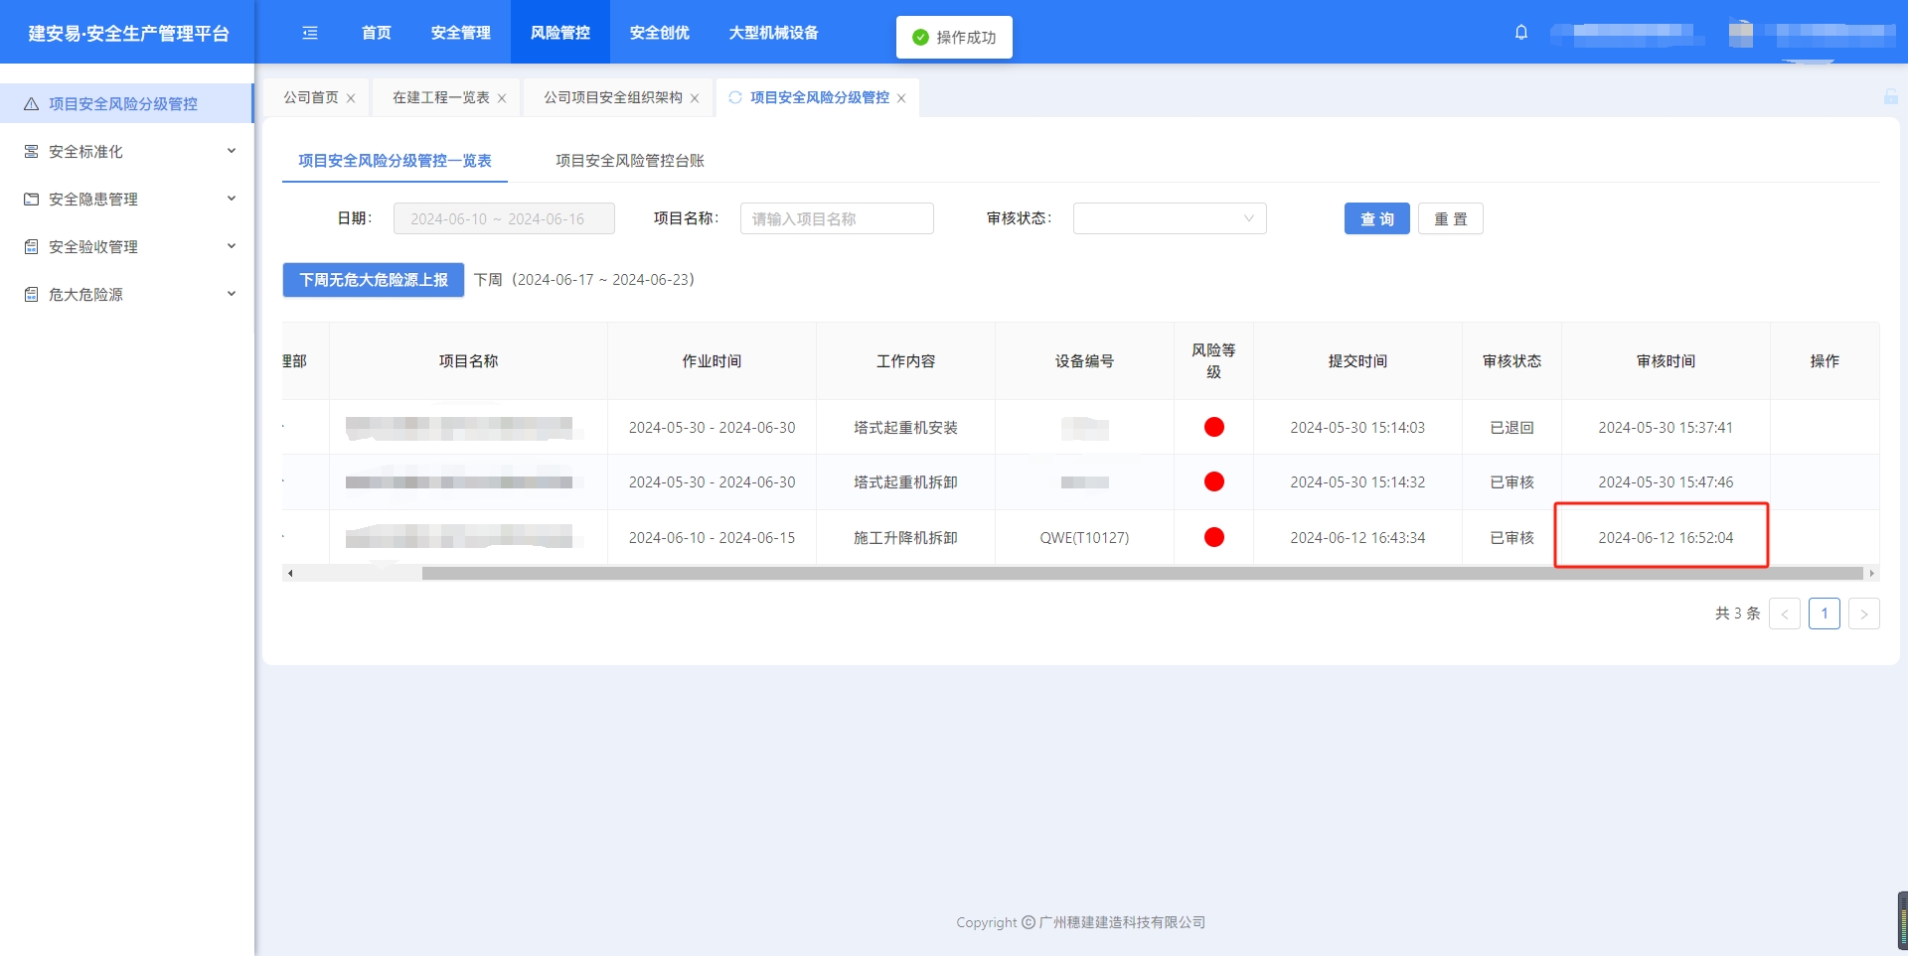Screen dimensions: 1908x956
Task: Click the 下周无危大危险源上报 button
Action: click(374, 280)
